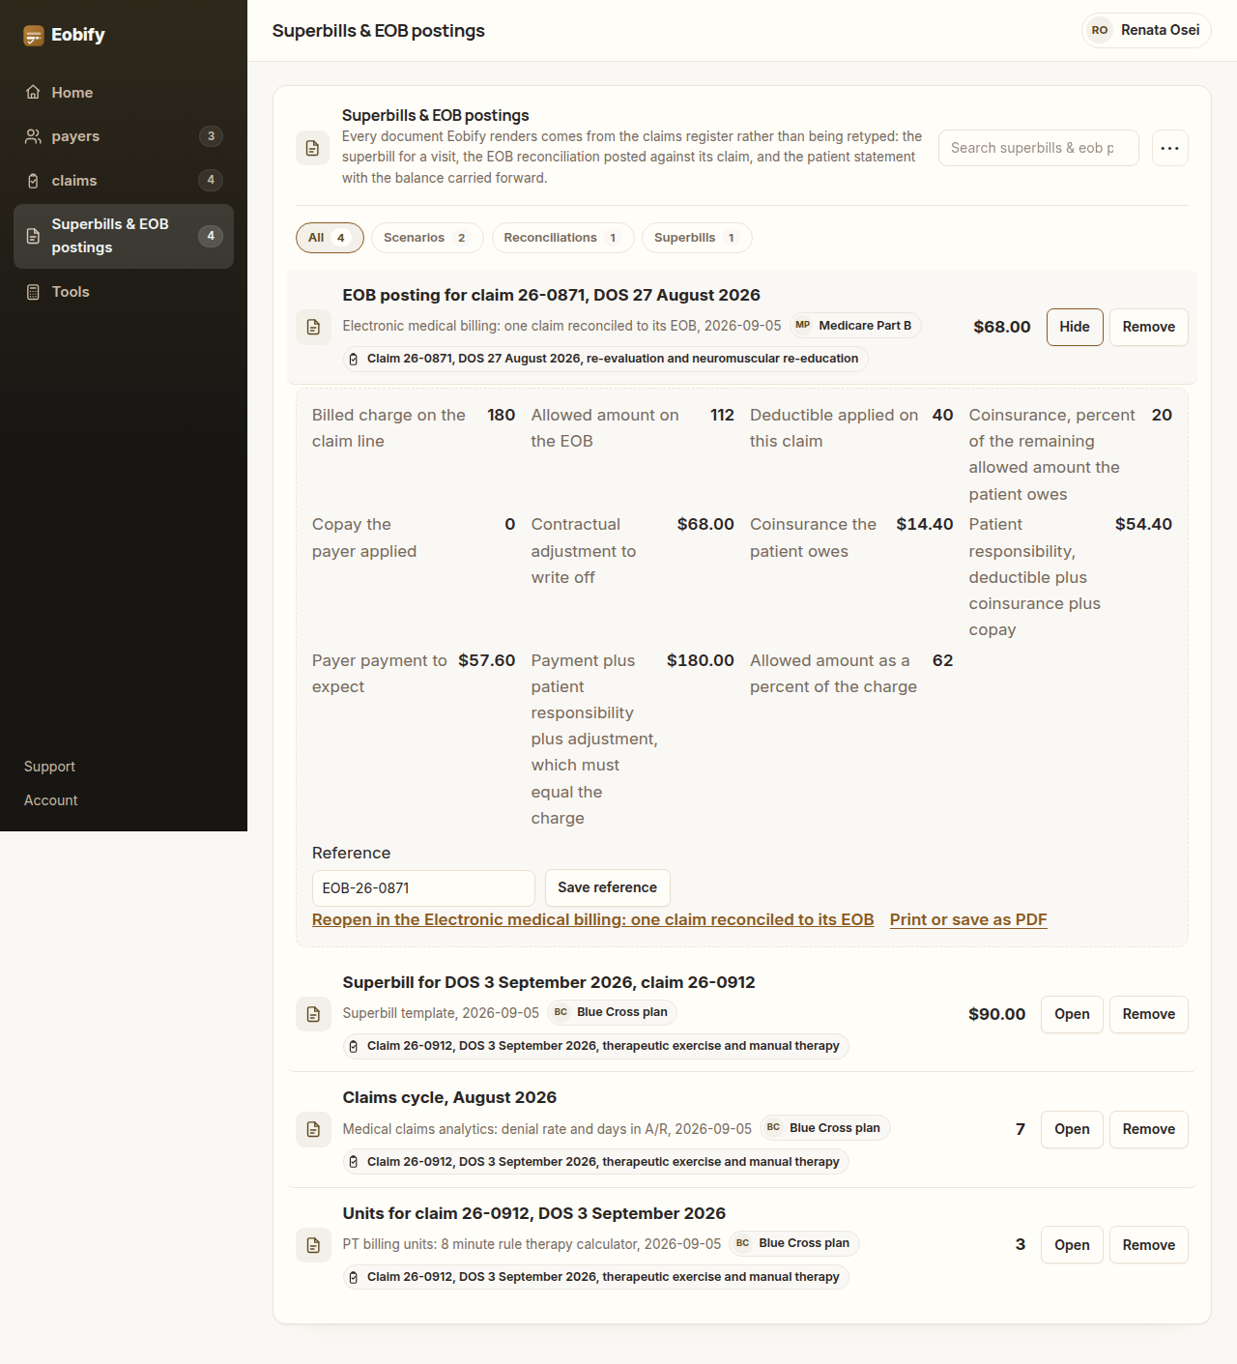The width and height of the screenshot is (1237, 1364).
Task: Click the $68.00 amount on EOB posting row
Action: (1002, 327)
